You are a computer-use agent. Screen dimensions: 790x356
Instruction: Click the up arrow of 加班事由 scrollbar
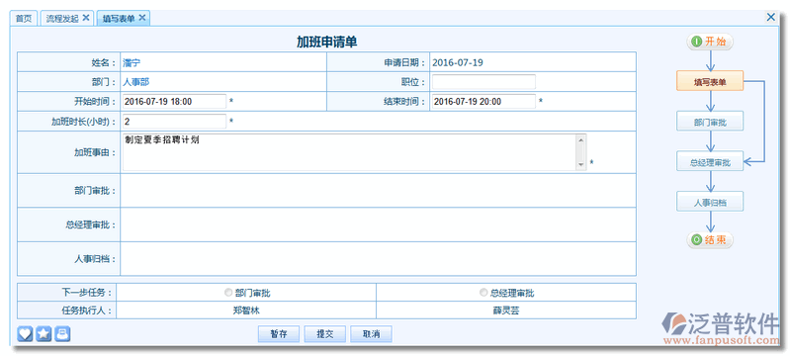point(581,139)
